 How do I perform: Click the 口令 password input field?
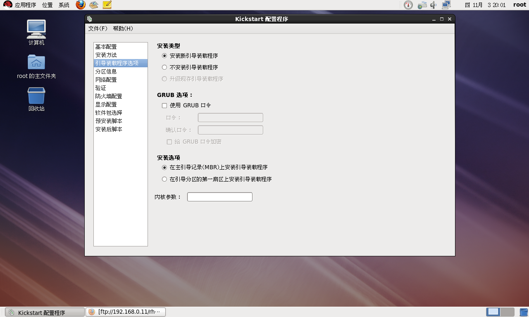click(x=231, y=118)
